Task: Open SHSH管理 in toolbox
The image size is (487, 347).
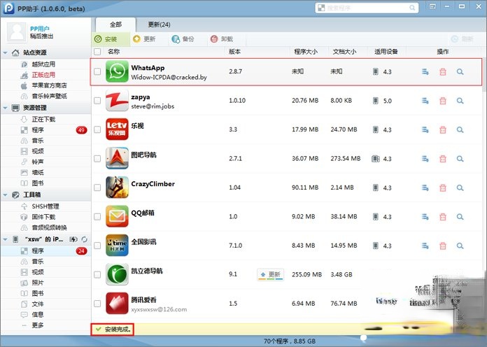Action: pos(45,206)
